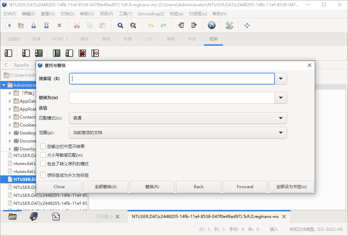Image resolution: width=348 pixels, height=236 pixels.
Task: Click the advanced find and replace icon
Action: pyautogui.click(x=133, y=25)
